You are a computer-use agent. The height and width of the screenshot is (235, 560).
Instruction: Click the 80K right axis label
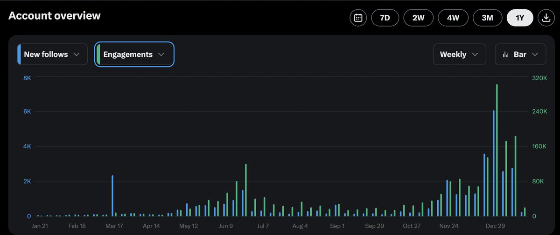[x=538, y=181]
